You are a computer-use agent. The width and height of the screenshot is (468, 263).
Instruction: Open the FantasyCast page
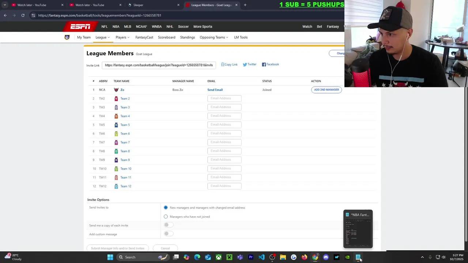[x=144, y=37]
